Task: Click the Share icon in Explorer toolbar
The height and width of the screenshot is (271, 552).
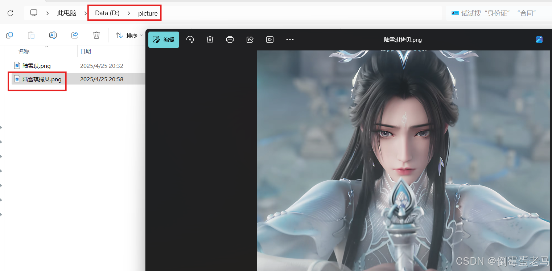Action: (75, 35)
